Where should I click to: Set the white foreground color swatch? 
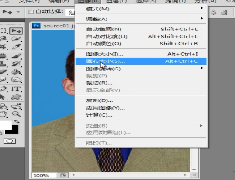click(6, 125)
